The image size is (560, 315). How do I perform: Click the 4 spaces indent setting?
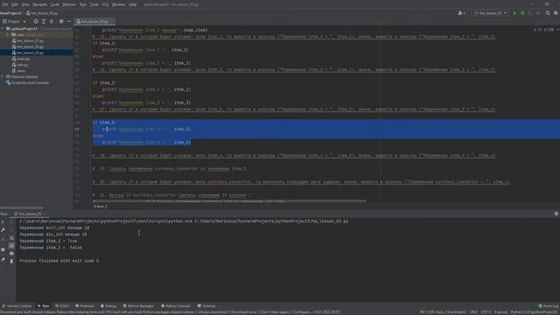(500, 311)
